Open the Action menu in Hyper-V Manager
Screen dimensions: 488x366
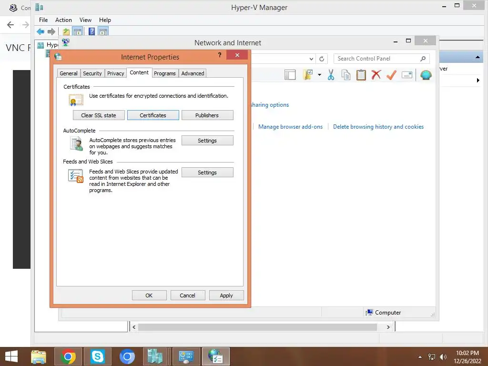pyautogui.click(x=63, y=20)
